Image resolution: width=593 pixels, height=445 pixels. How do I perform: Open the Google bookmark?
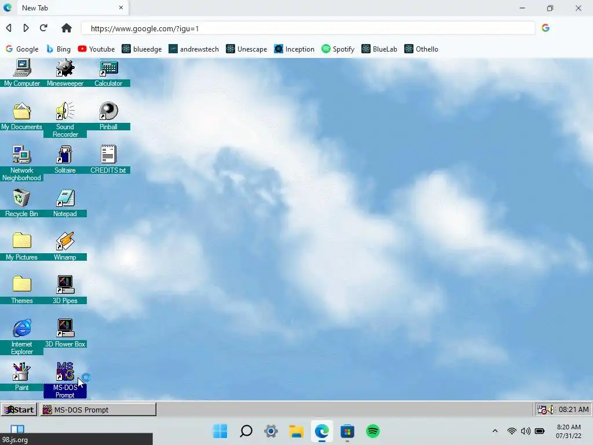coord(22,49)
